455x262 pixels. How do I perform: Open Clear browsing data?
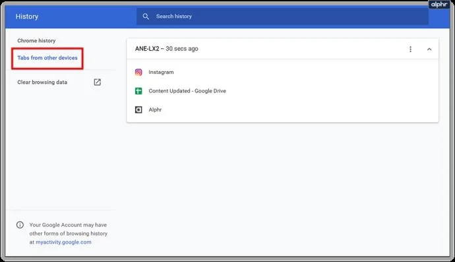coord(42,82)
